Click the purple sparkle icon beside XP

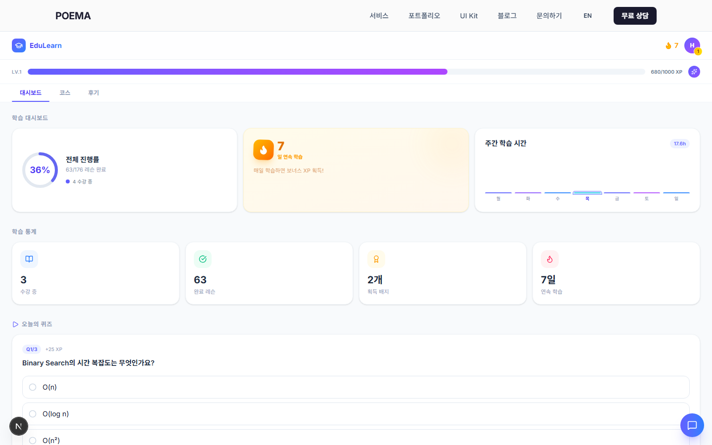click(x=694, y=72)
